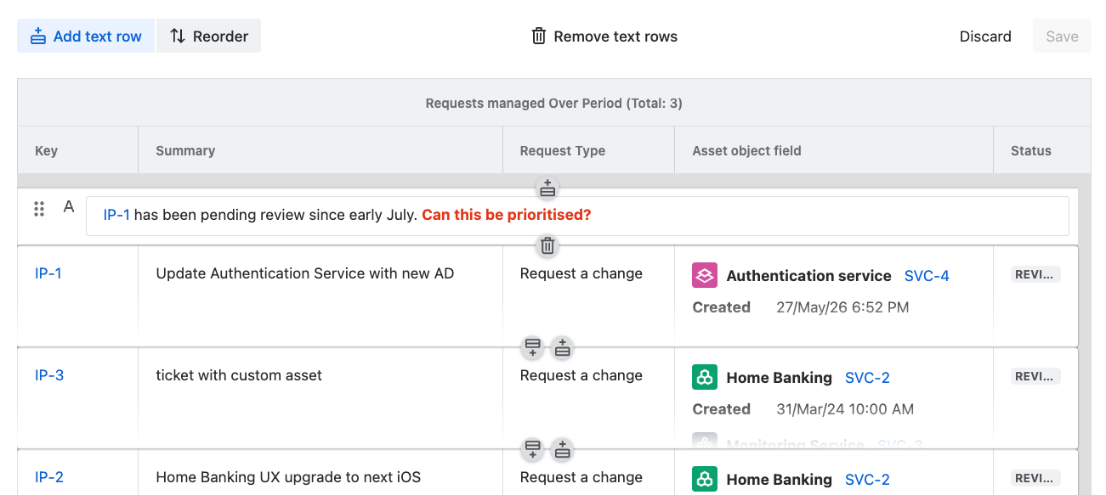Open the IP-3 key link
This screenshot has height=495, width=1106.
click(x=49, y=375)
